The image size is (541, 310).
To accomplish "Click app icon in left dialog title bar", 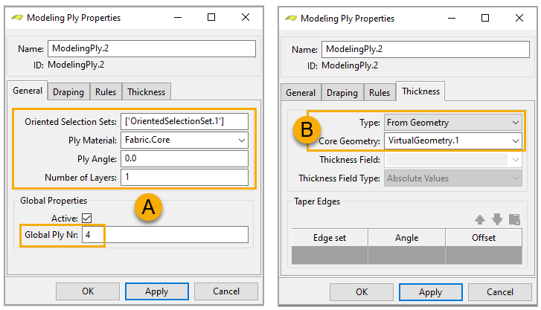I will coord(16,17).
